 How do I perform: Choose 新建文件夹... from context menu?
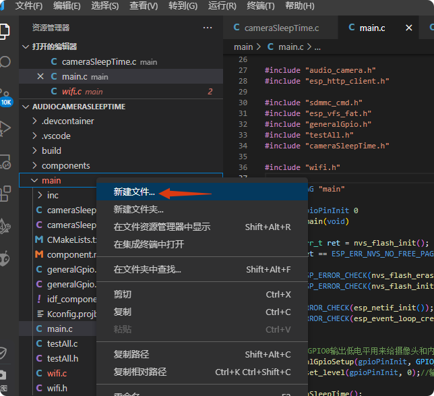[202, 209]
